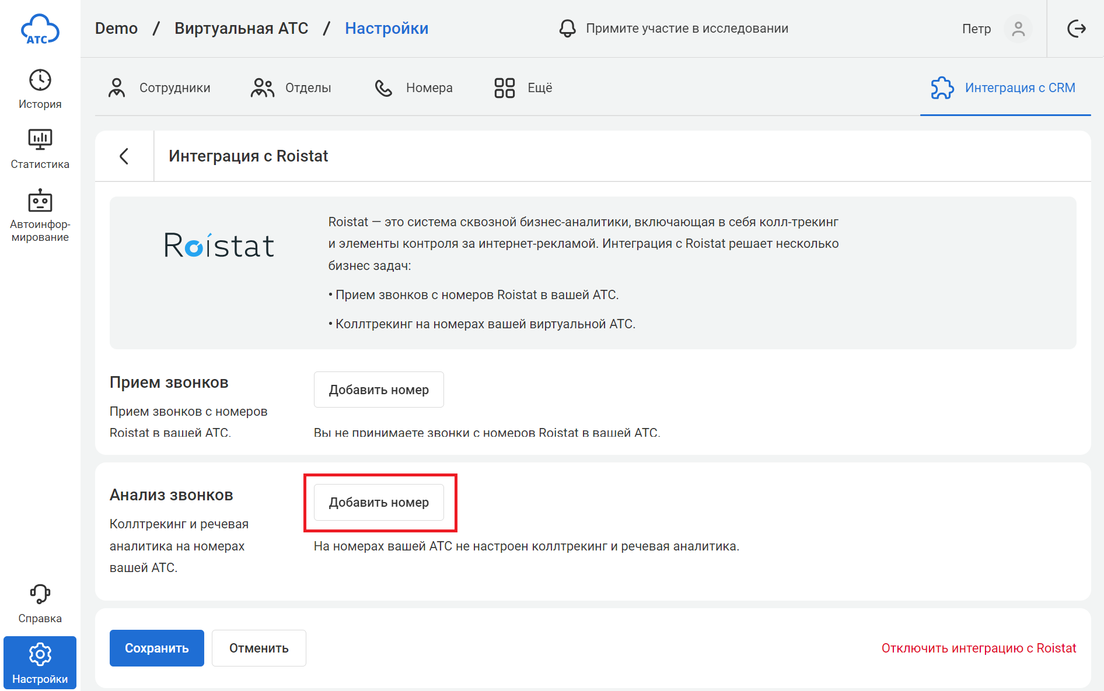This screenshot has height=691, width=1104.
Task: Expand the Ещё menu
Action: point(523,88)
